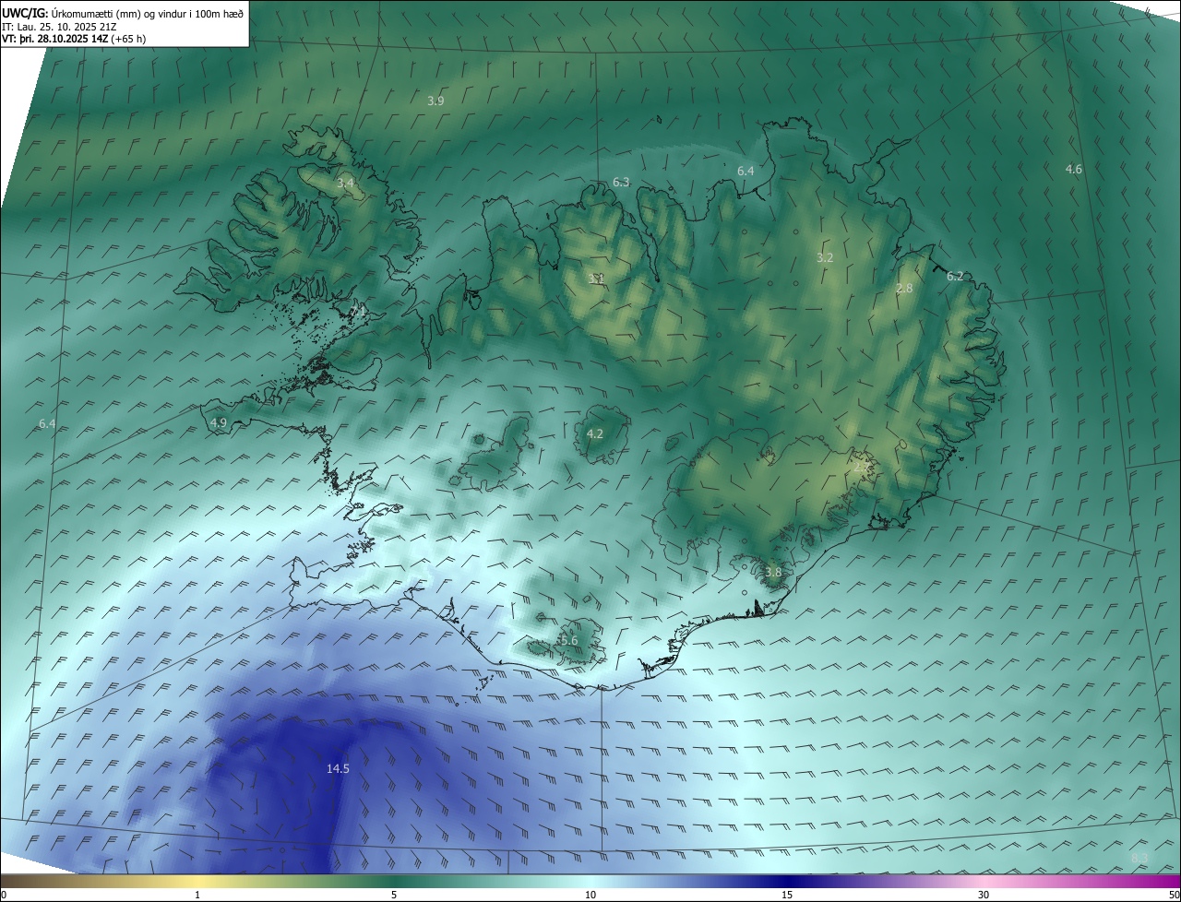Click the 6.4 value over the western ocean
The width and height of the screenshot is (1181, 902).
coord(47,423)
